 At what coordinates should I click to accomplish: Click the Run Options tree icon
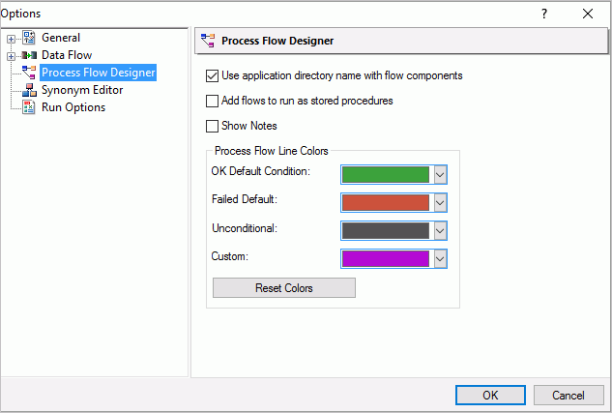pyautogui.click(x=28, y=107)
